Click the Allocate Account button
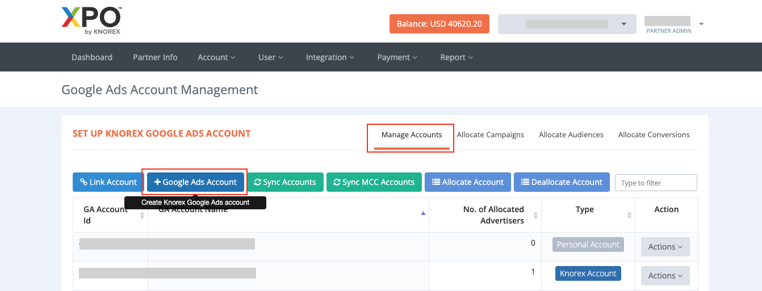This screenshot has height=291, width=762. (x=467, y=182)
